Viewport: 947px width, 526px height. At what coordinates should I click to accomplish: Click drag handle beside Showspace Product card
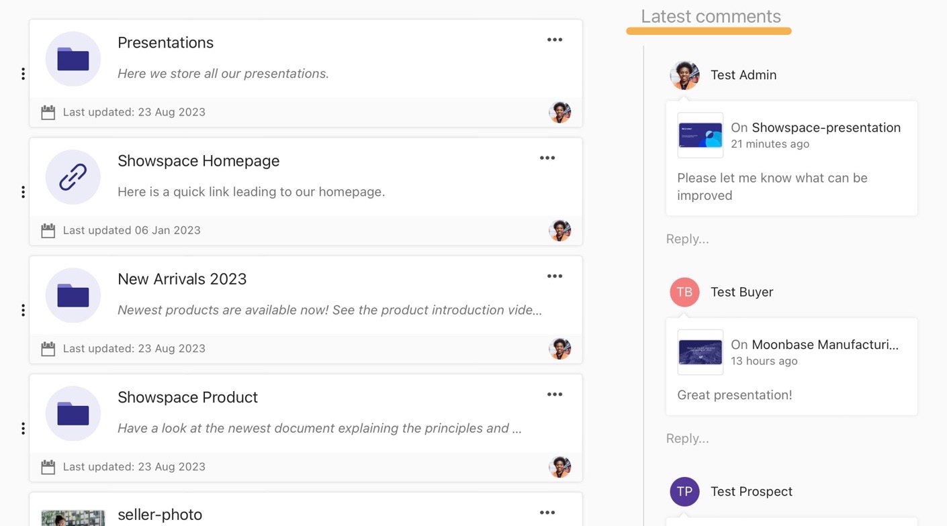(23, 428)
